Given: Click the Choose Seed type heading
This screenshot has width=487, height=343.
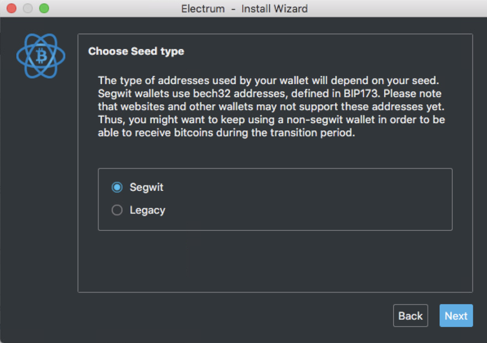Looking at the screenshot, I should tap(136, 51).
